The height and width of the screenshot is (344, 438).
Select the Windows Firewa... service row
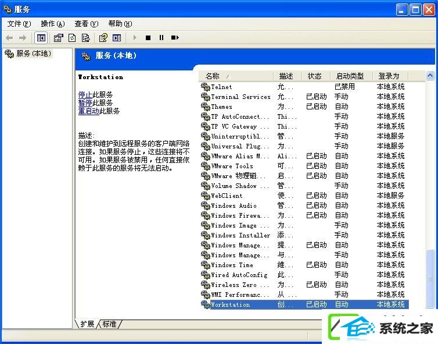(304, 215)
